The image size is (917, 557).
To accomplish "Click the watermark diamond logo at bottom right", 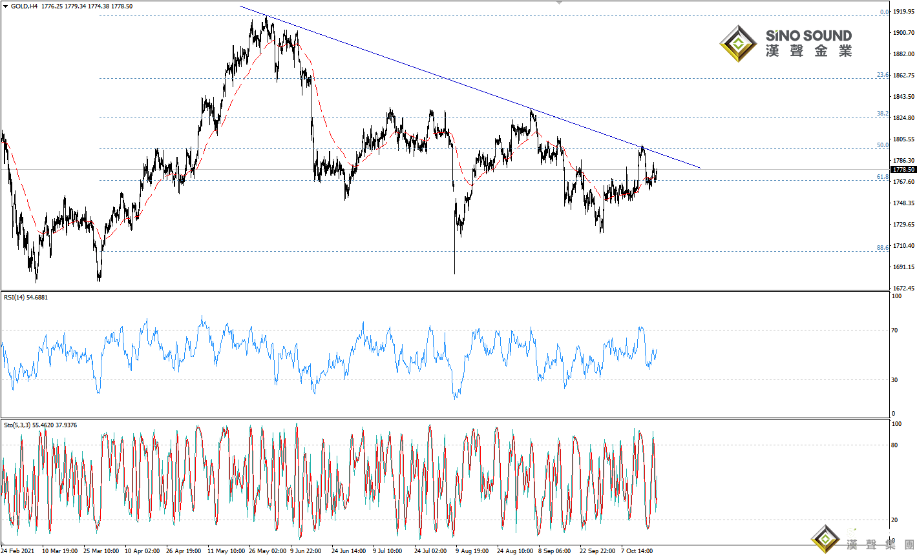I will (x=825, y=539).
